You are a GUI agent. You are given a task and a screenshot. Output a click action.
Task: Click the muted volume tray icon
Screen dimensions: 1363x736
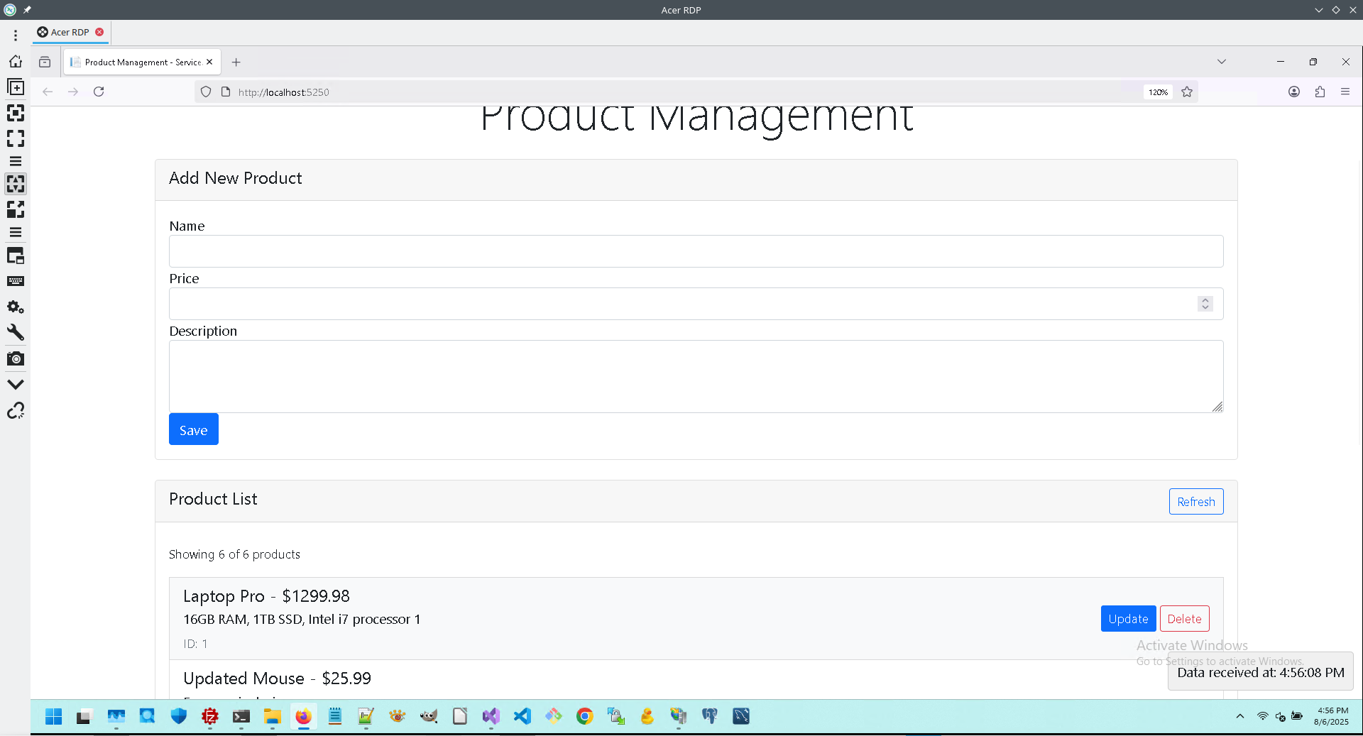click(x=1280, y=716)
